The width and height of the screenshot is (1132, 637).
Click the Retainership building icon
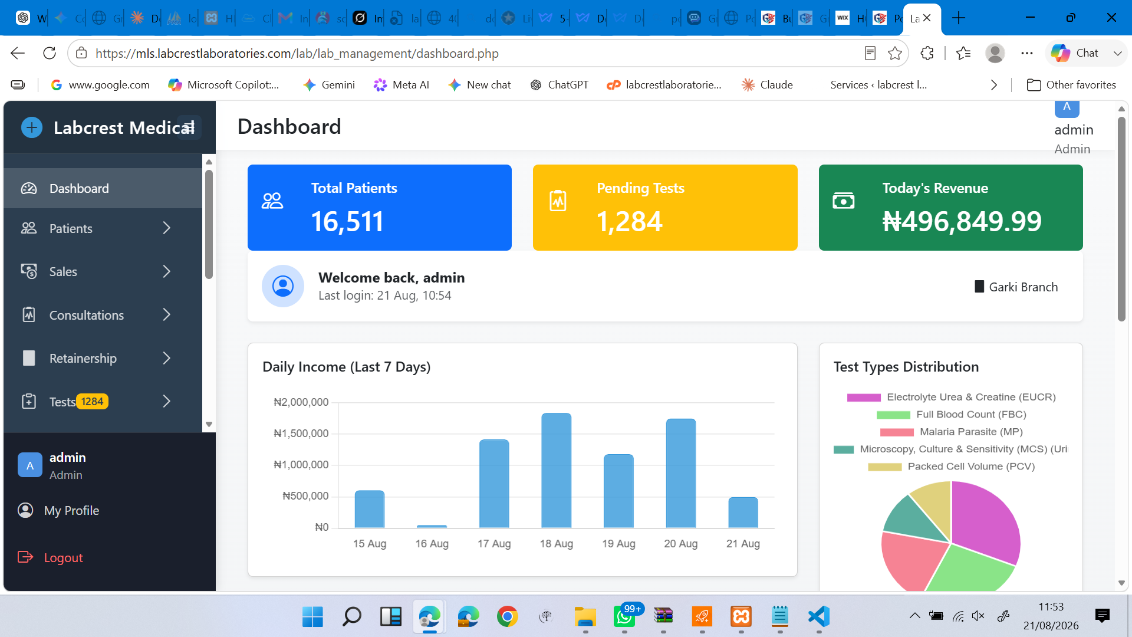29,358
